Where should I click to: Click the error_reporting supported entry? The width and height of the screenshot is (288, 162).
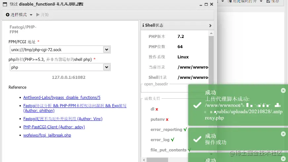[x=168, y=130]
